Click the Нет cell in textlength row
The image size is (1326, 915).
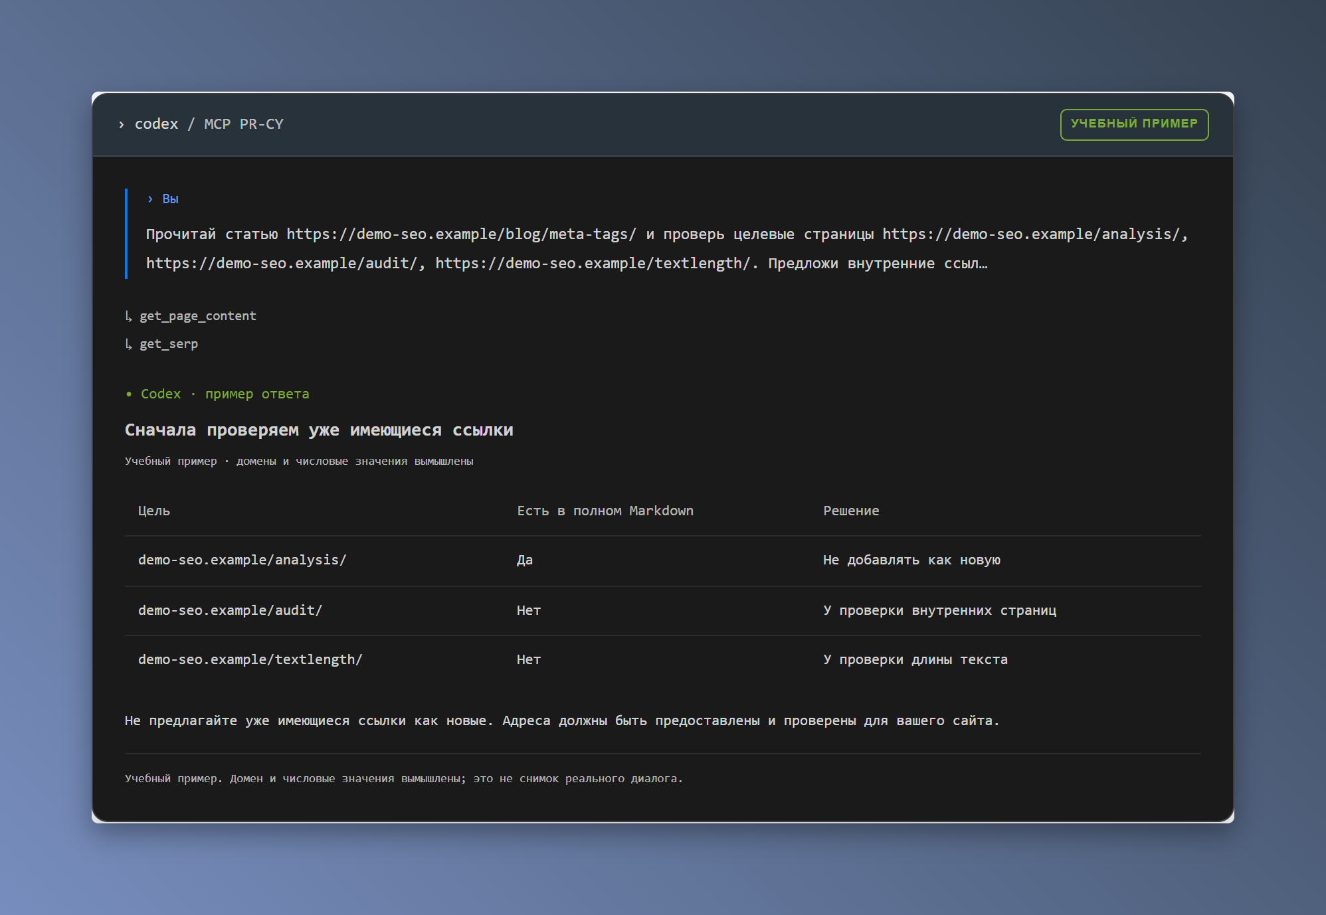coord(529,660)
